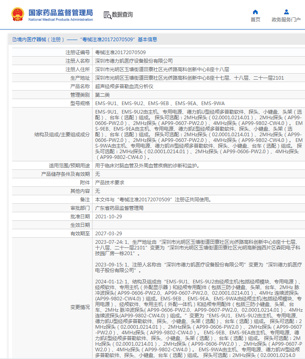Click the 型号规格 row label
The image size is (305, 359).
(x=80, y=103)
